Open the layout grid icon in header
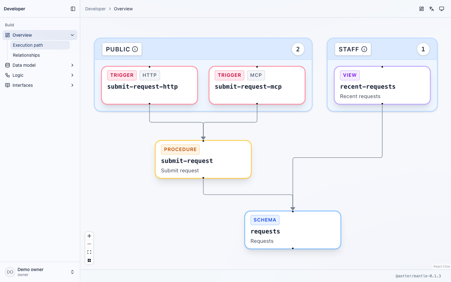 (x=422, y=9)
